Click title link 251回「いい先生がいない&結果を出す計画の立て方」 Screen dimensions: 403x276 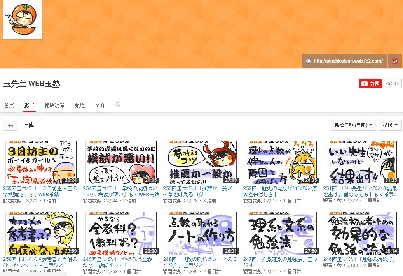pyautogui.click(x=360, y=191)
